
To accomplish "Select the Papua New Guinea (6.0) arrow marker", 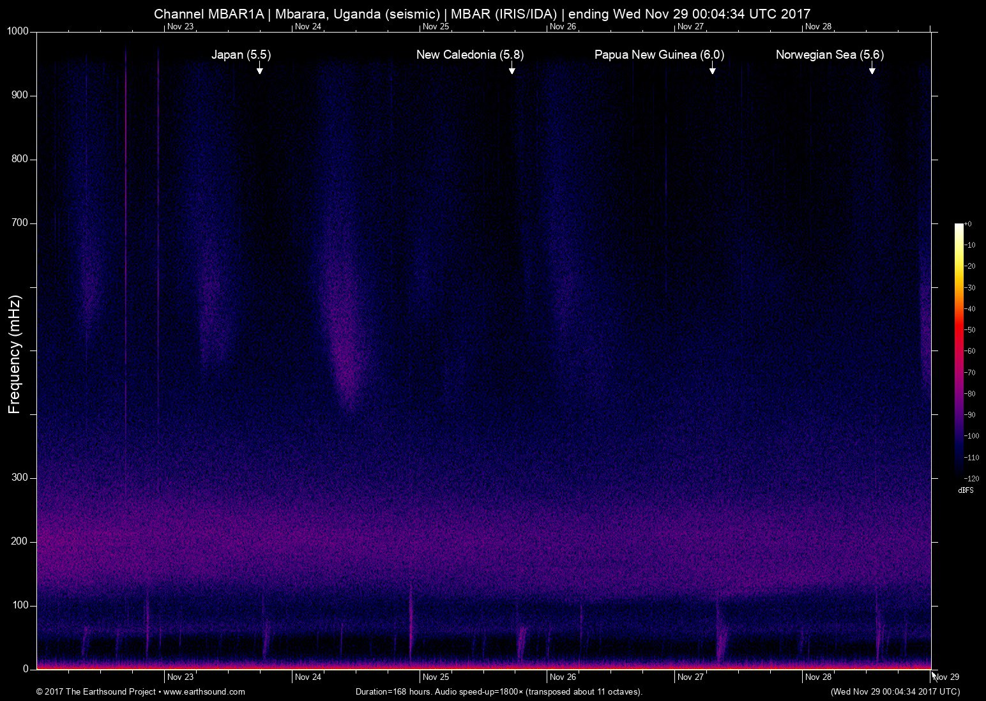I will coord(712,68).
